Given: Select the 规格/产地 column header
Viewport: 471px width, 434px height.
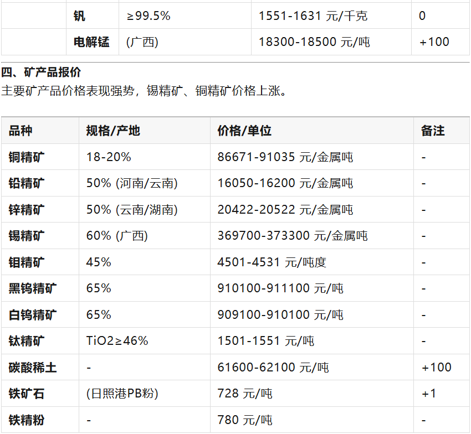Looking at the screenshot, I should tap(113, 131).
